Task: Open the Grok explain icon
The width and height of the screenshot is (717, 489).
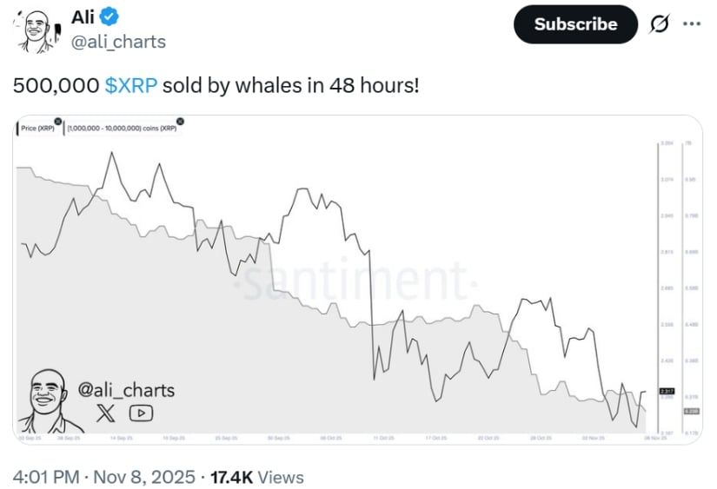Action: click(660, 24)
